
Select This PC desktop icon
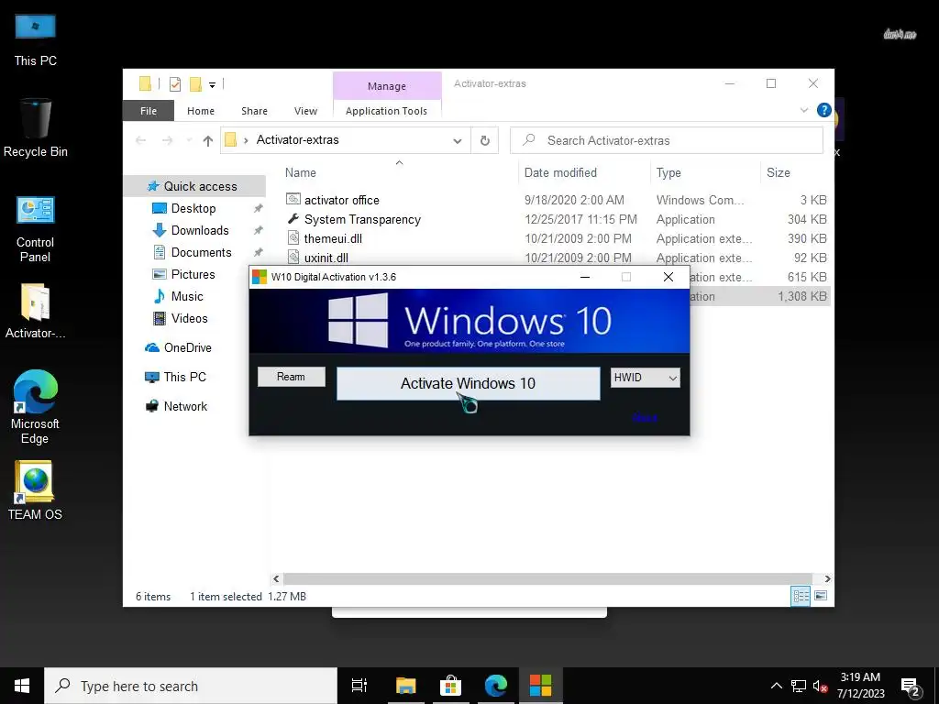point(36,40)
